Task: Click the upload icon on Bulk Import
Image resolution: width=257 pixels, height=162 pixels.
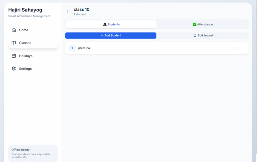Action: tap(195, 35)
